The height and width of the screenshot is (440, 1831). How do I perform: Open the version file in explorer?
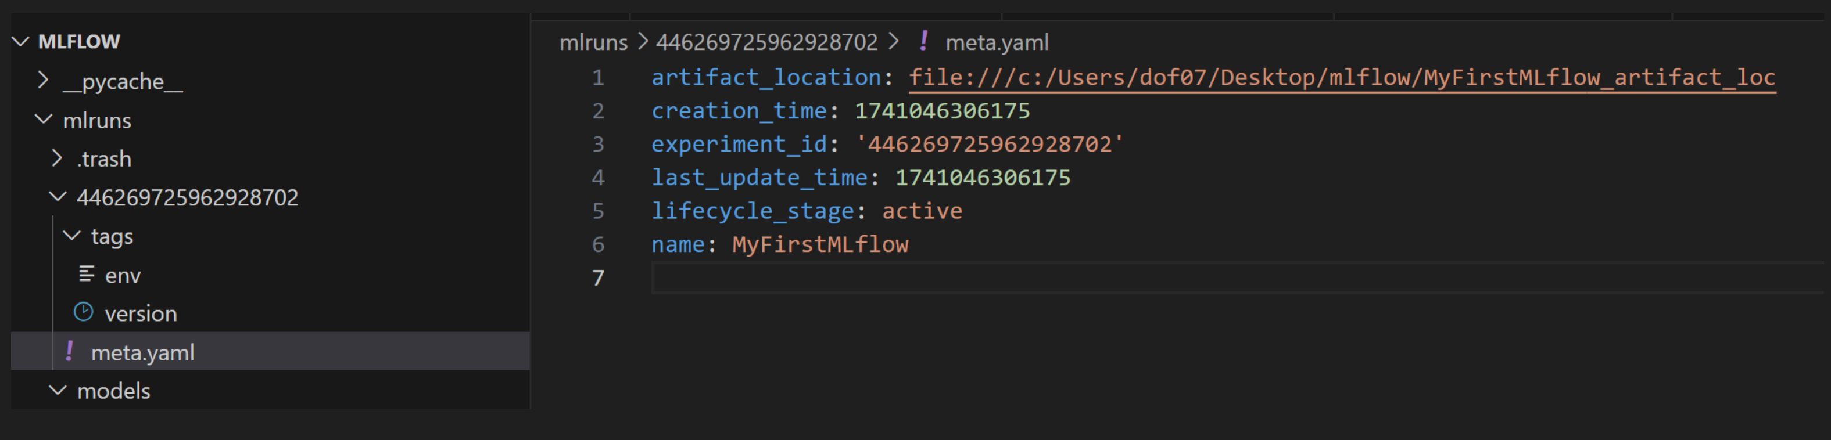pyautogui.click(x=141, y=313)
